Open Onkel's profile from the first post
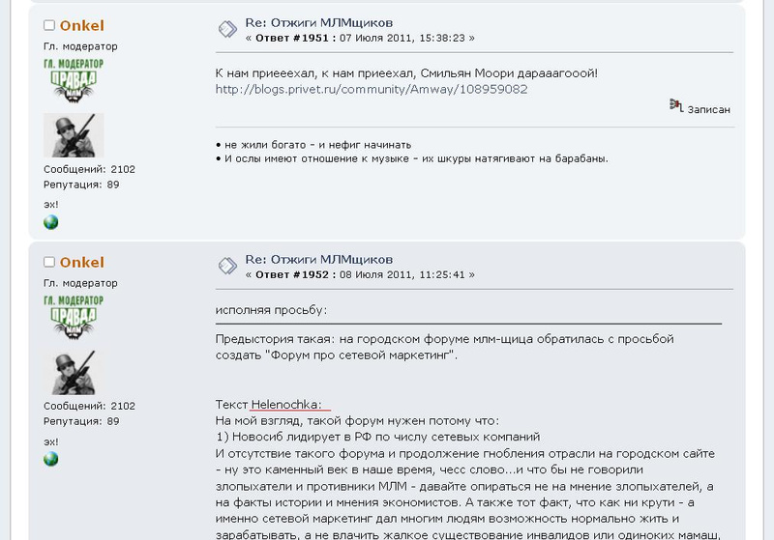The height and width of the screenshot is (540, 774). tap(82, 26)
